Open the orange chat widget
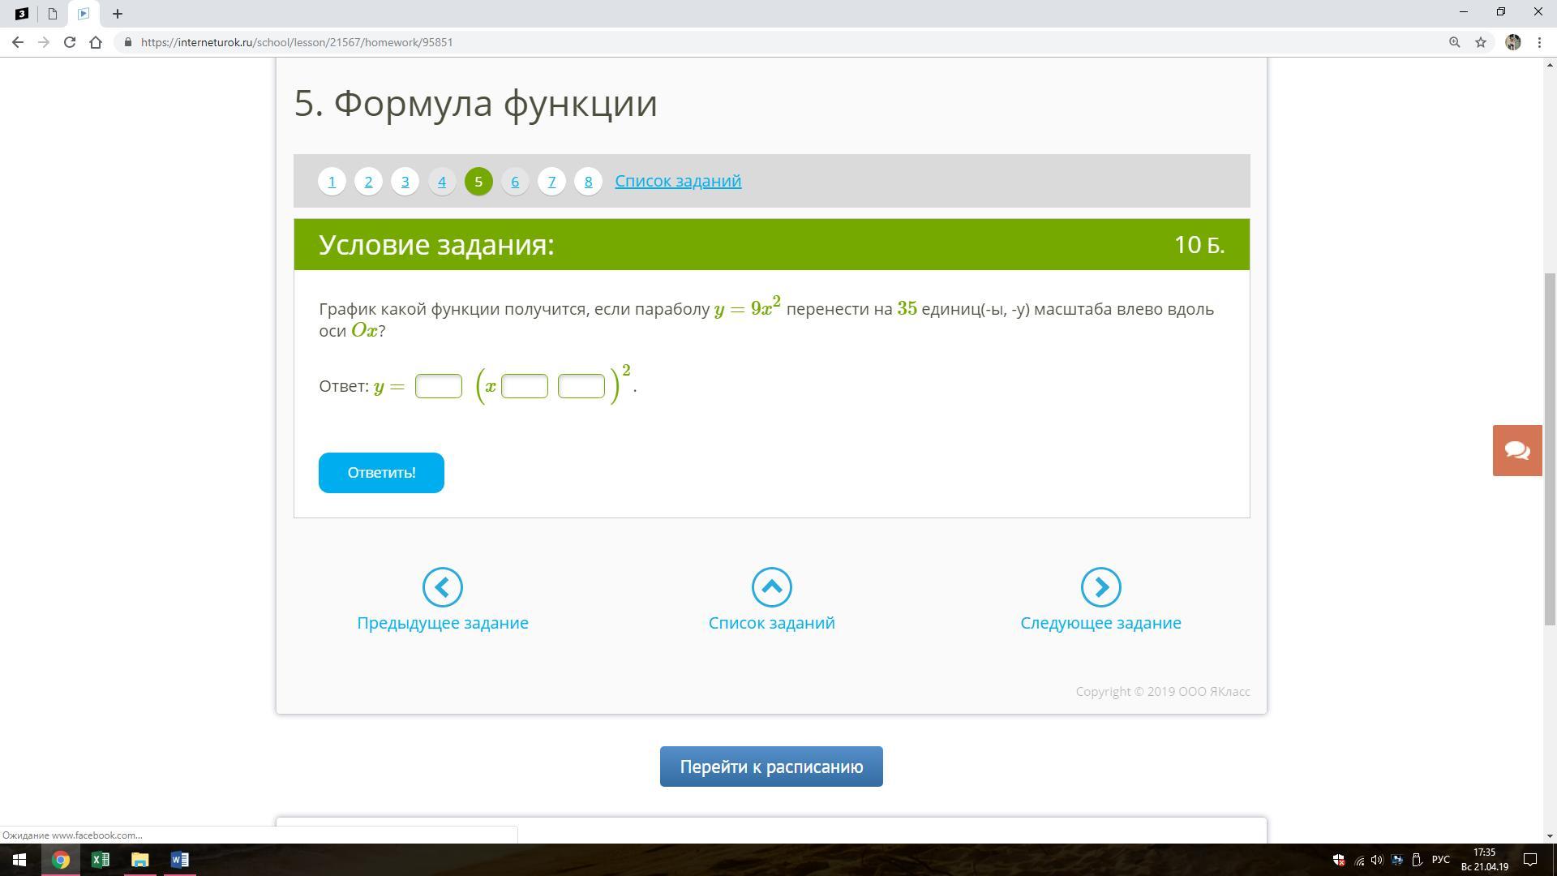The image size is (1557, 876). coord(1517,451)
